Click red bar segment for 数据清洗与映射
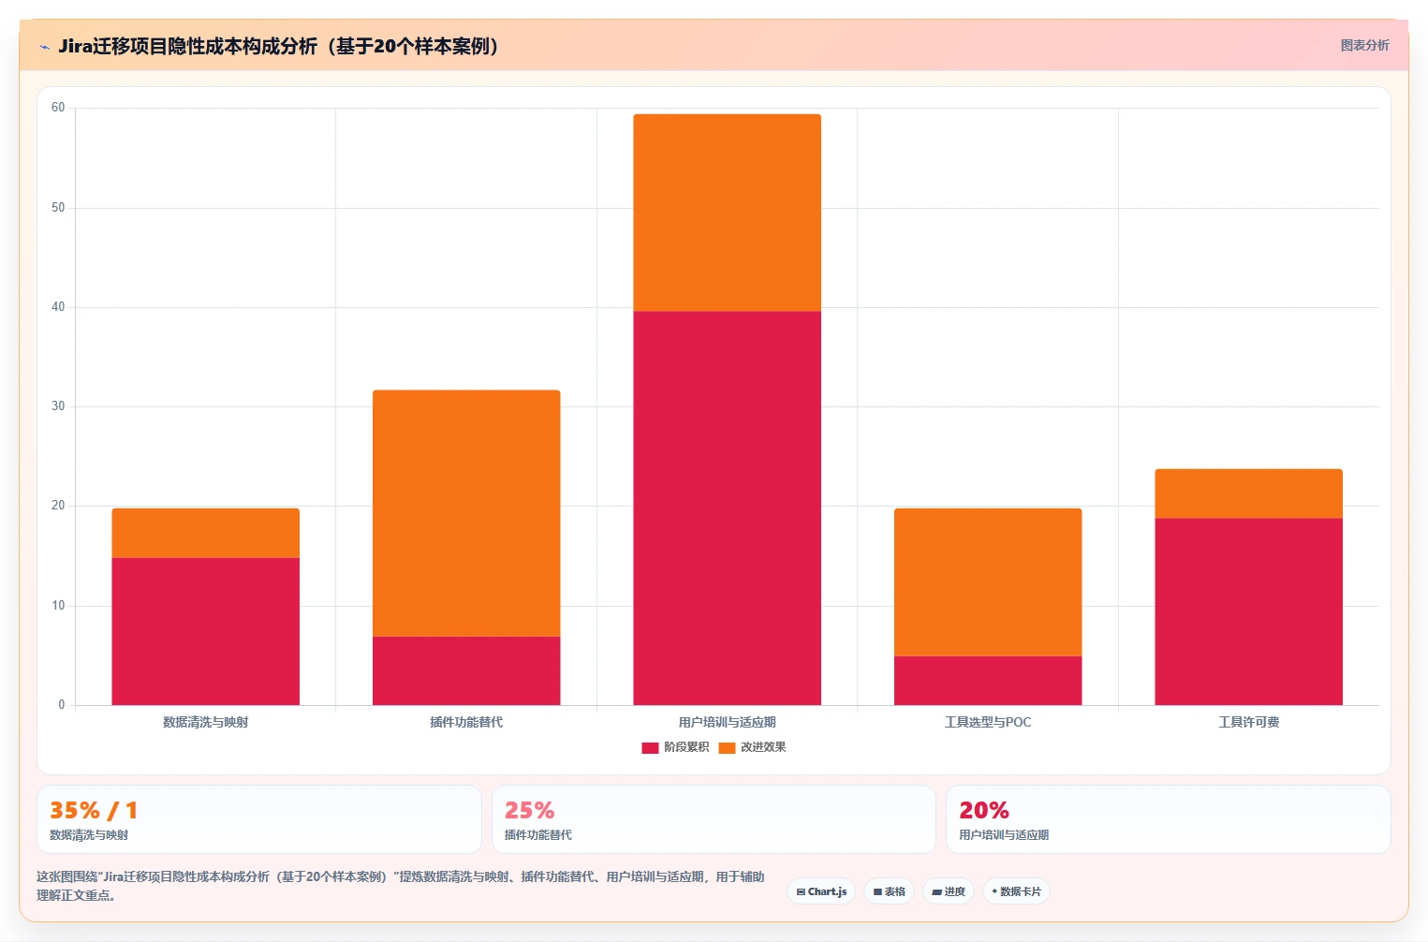Viewport: 1428px width, 942px height. point(206,631)
